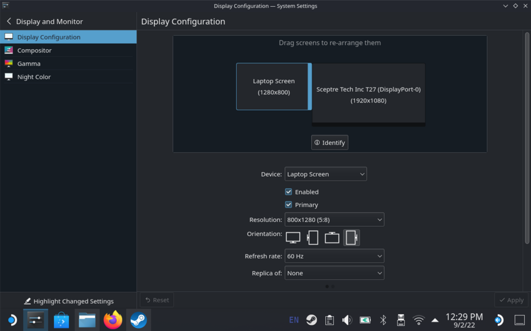Choose portrait orientation with stand on left
Viewport: 531px width, 331px height.
(x=313, y=237)
